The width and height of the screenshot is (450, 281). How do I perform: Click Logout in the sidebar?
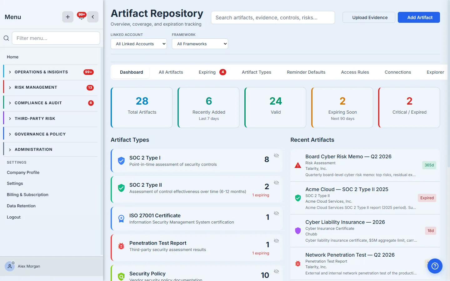[x=14, y=217]
